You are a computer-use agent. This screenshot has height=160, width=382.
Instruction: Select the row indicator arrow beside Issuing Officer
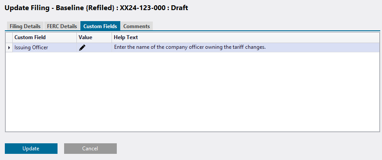click(9, 48)
